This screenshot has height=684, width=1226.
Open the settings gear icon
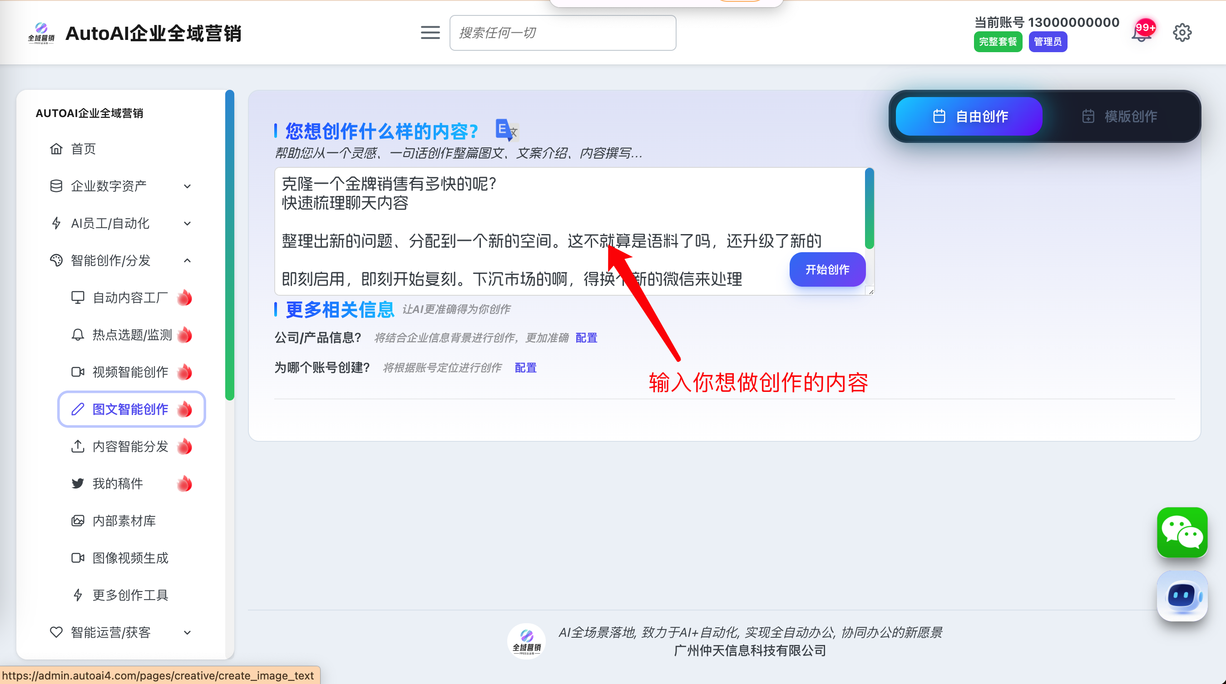point(1182,33)
